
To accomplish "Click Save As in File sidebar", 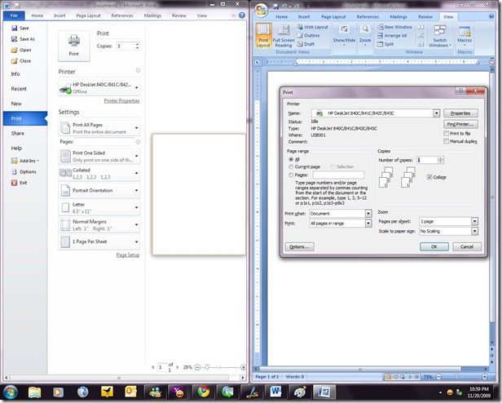I will coord(23,39).
